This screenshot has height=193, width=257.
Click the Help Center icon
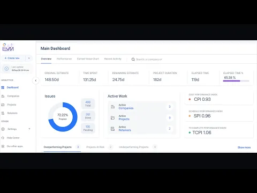tap(3, 138)
